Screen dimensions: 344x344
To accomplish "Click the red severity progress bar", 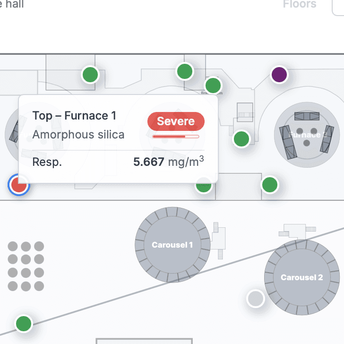I will [176, 137].
